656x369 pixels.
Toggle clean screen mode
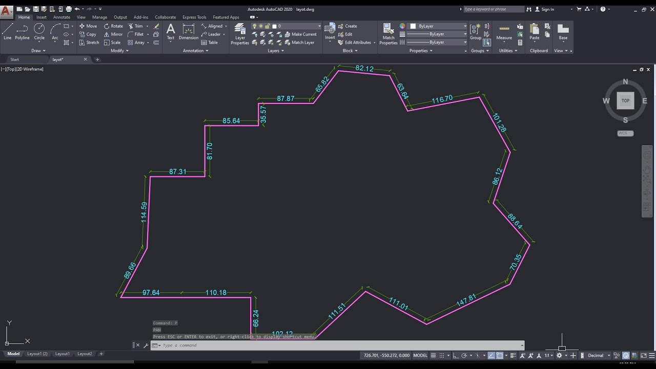click(643, 355)
